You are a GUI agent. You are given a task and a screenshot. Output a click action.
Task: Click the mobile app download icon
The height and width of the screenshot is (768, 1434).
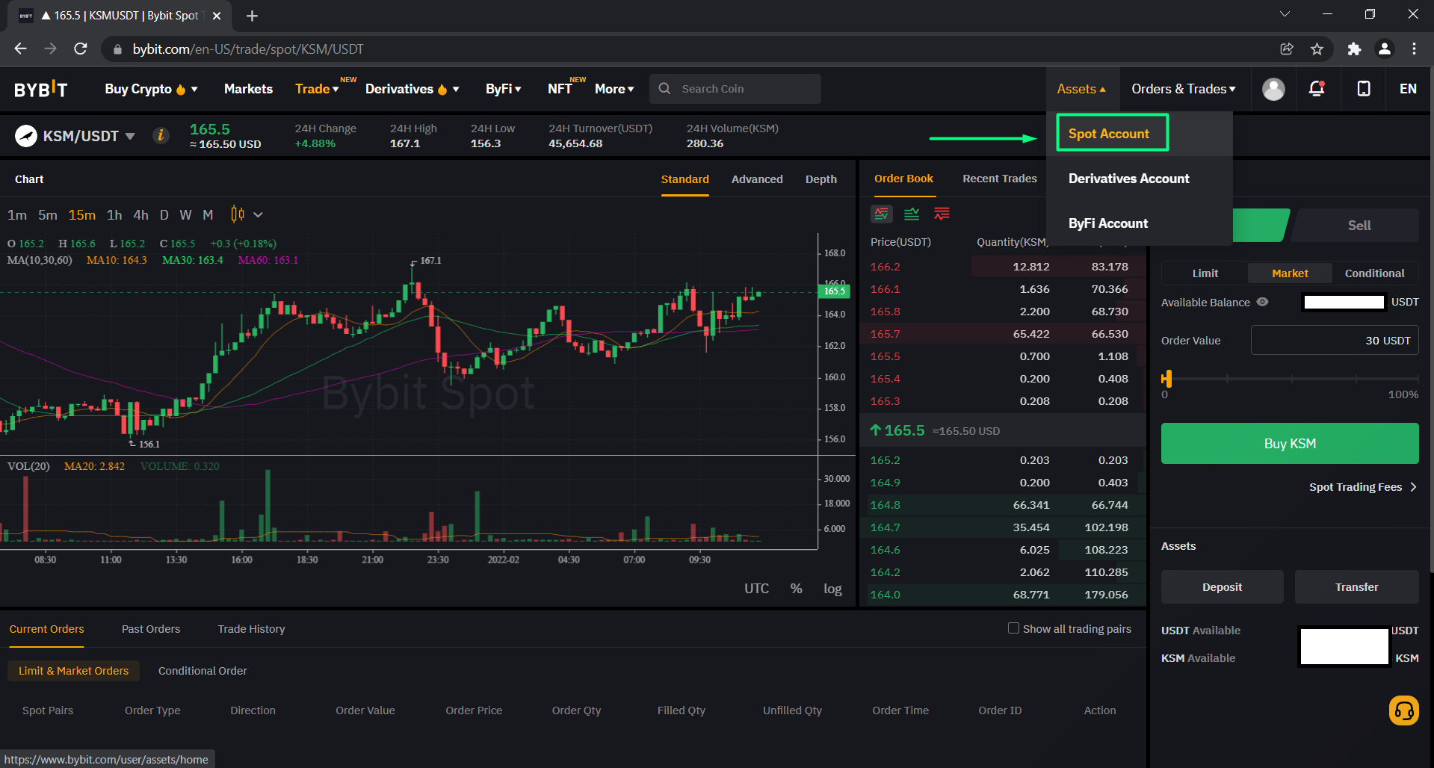[1364, 89]
